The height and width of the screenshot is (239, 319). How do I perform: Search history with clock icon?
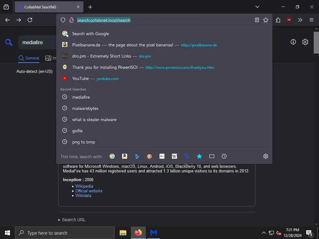(224, 156)
